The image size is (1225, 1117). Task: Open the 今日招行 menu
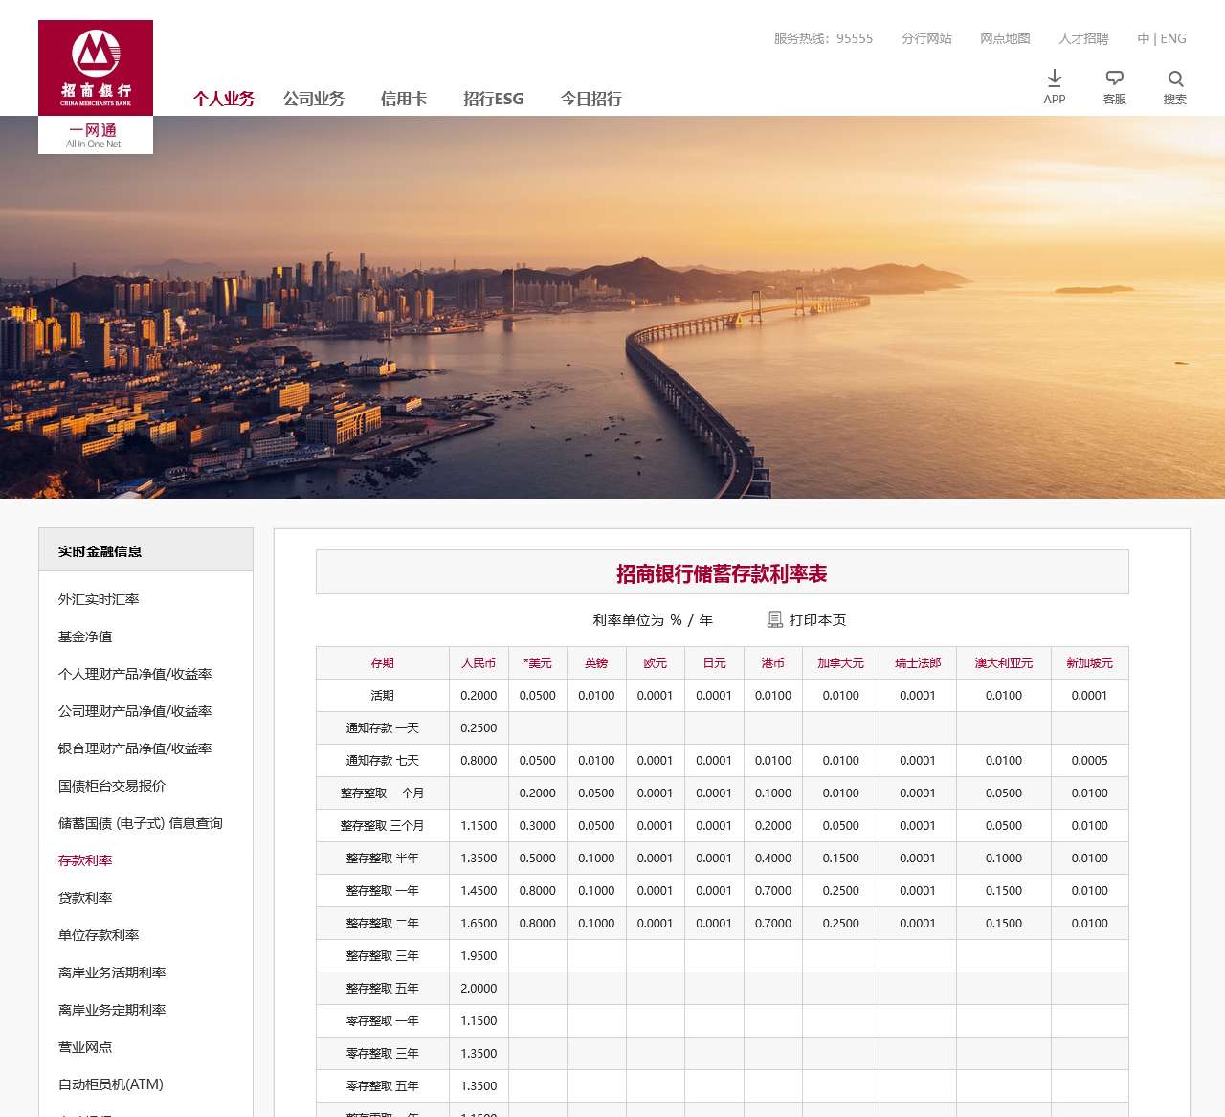(x=591, y=99)
